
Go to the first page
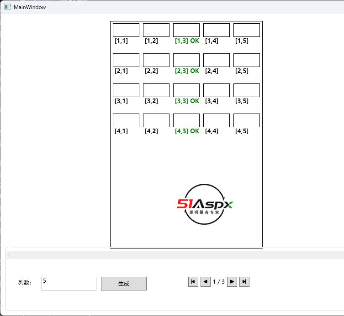point(193,282)
